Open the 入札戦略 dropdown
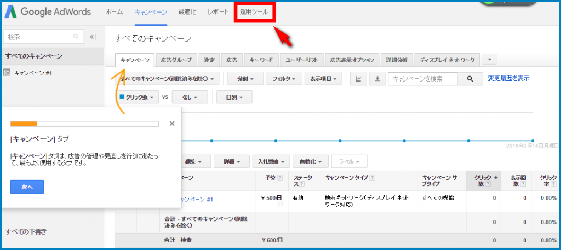Viewport: 561px width, 250px height. (271, 161)
